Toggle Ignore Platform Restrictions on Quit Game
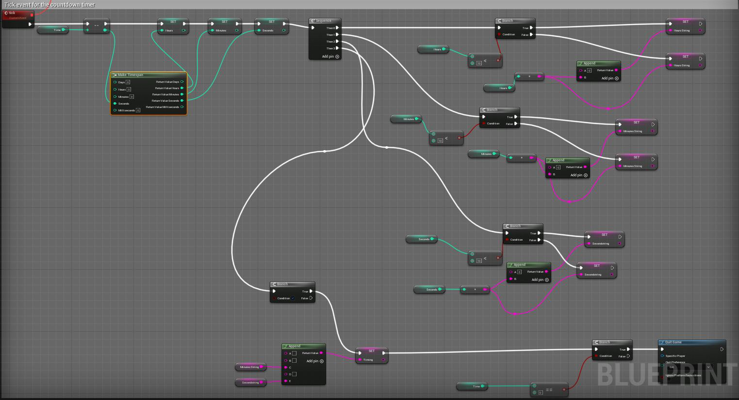Viewport: 739px width, 400px height. coord(669,379)
